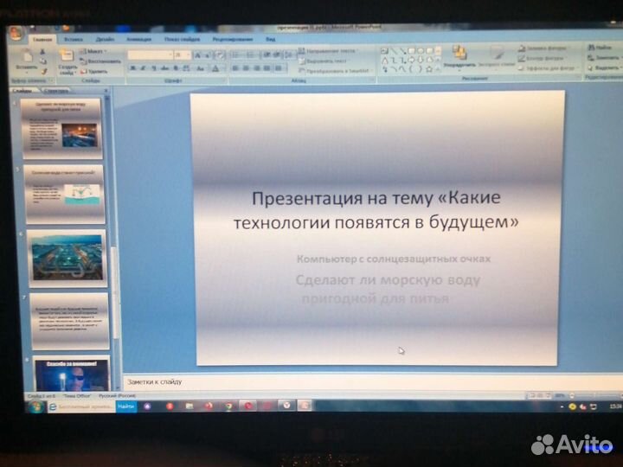Open the Макет layout dropdown
Image resolution: width=623 pixels, height=467 pixels.
(93, 52)
